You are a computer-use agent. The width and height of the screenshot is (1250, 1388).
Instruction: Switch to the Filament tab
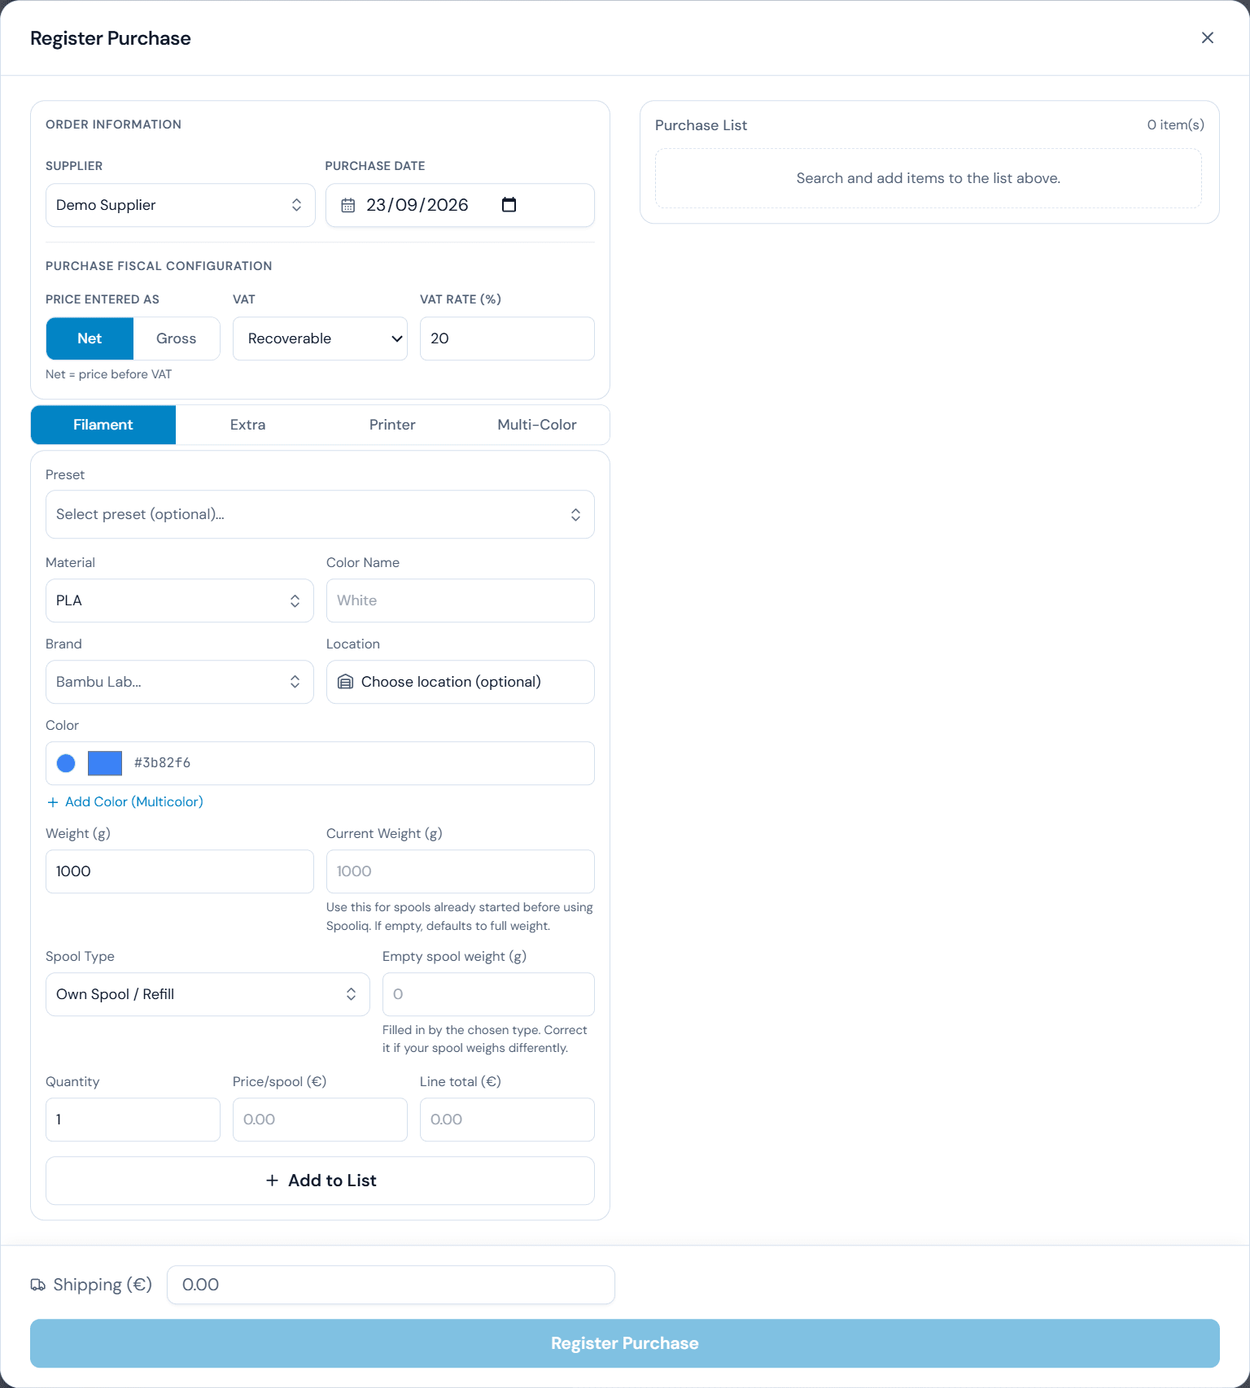tap(103, 425)
